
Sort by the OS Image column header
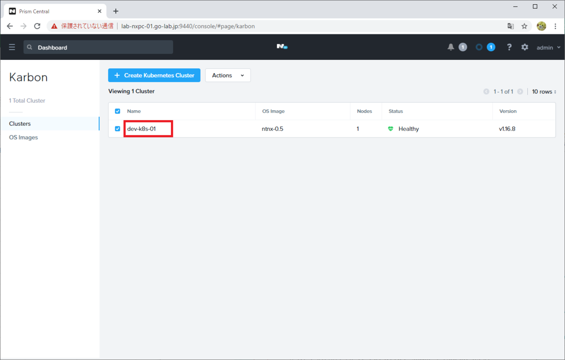click(x=273, y=111)
